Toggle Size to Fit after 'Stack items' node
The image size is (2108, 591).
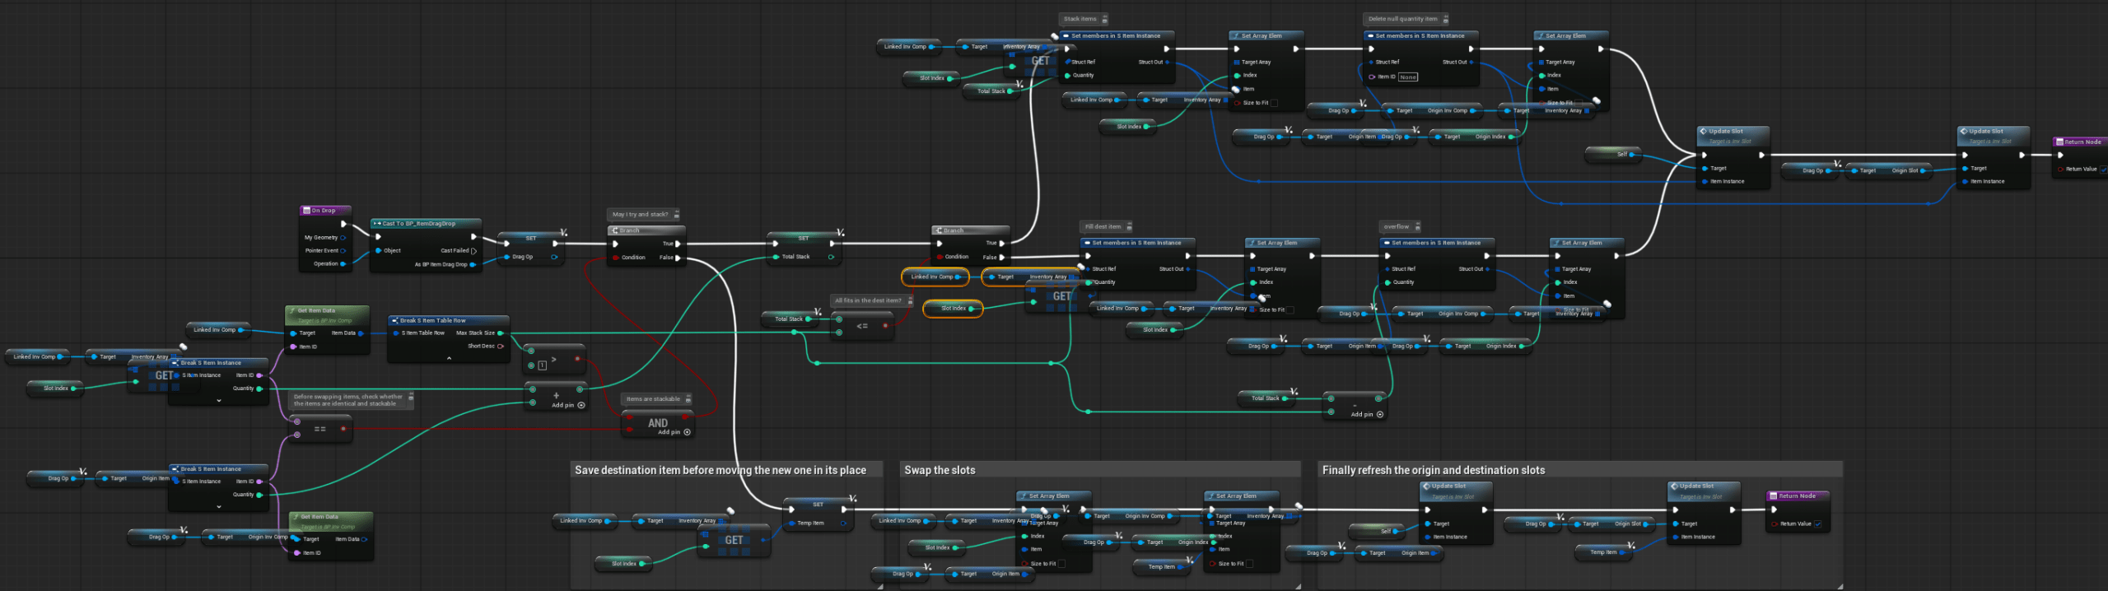pos(1274,103)
